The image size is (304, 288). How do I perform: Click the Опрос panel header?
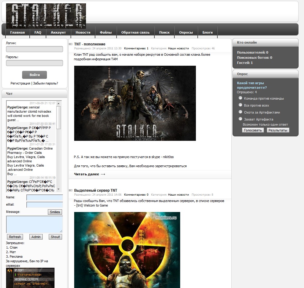coord(266,74)
